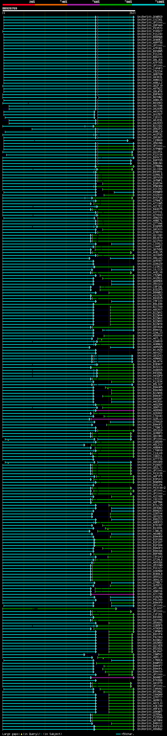Select the UniRef100_B9HWR9 label
Viewport: 167px width, 736px height.
click(x=150, y=192)
